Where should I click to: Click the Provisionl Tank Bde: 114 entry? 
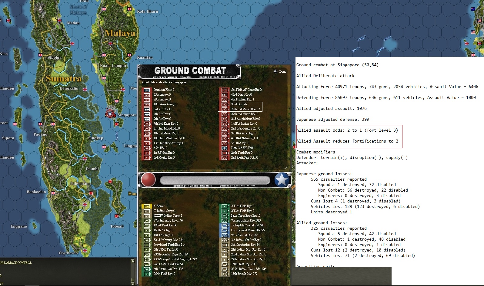pos(169,245)
